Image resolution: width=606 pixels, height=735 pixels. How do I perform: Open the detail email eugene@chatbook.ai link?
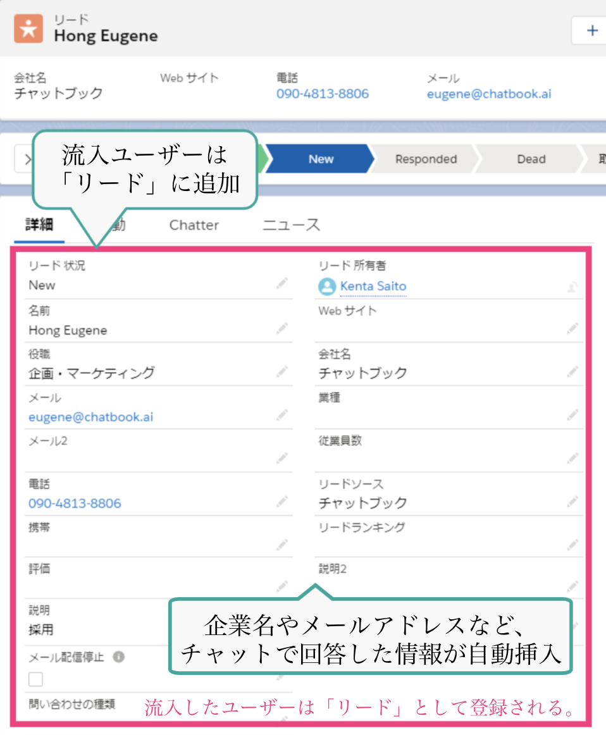(x=91, y=417)
